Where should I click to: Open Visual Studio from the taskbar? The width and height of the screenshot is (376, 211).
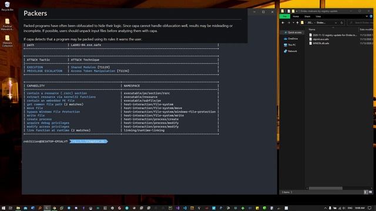(177, 208)
